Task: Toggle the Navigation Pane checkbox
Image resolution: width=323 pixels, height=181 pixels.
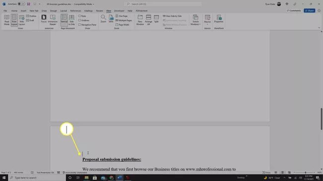Action: 87,25
